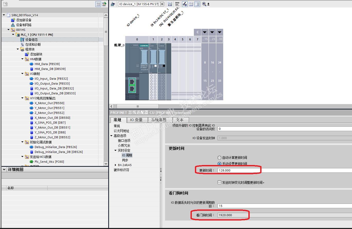Click the Y_SINA_POS_DB [DB8] database icon

pyautogui.click(x=32, y=132)
